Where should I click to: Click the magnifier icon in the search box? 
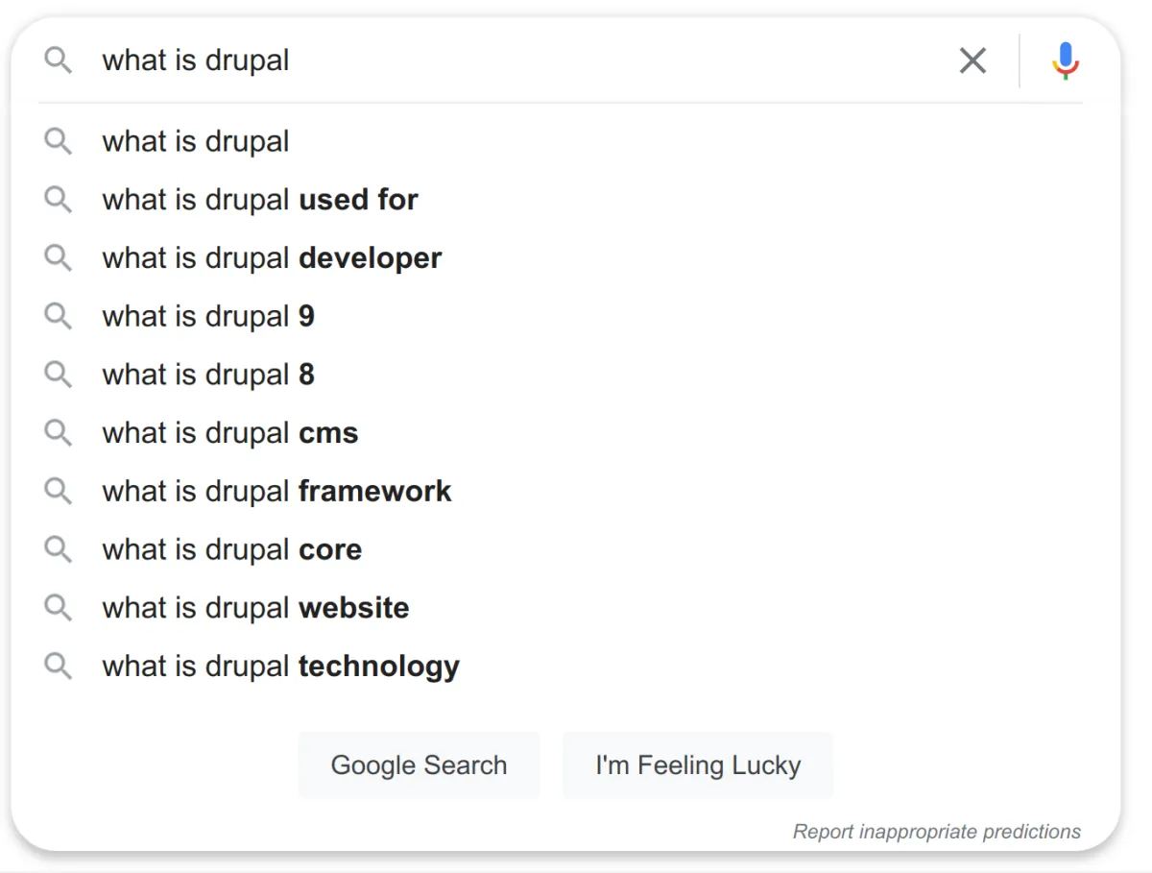[x=59, y=61]
